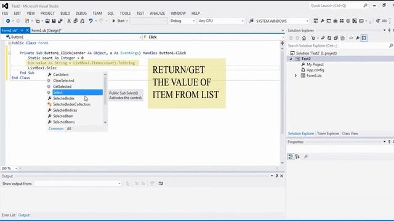394x221 pixels.
Task: Toggle Show All Files in Solution Explorer
Action: pyautogui.click(x=342, y=38)
